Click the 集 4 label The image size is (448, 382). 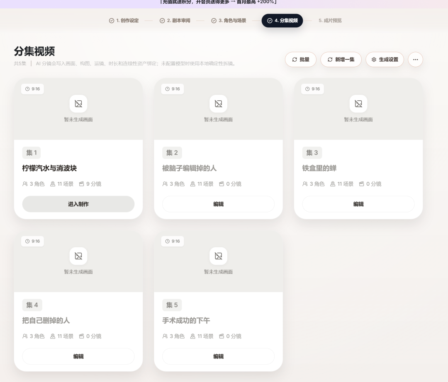click(x=32, y=305)
